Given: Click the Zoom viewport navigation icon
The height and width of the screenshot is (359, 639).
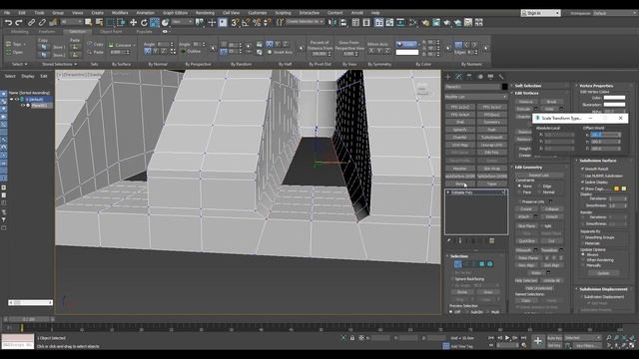Looking at the screenshot, I should (608, 338).
